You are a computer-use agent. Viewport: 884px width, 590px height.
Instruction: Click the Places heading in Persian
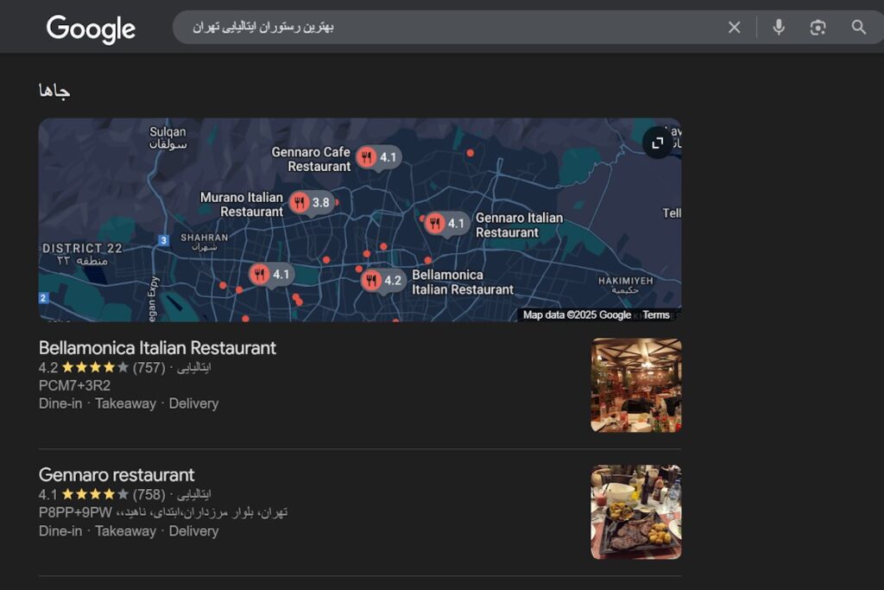click(x=54, y=91)
